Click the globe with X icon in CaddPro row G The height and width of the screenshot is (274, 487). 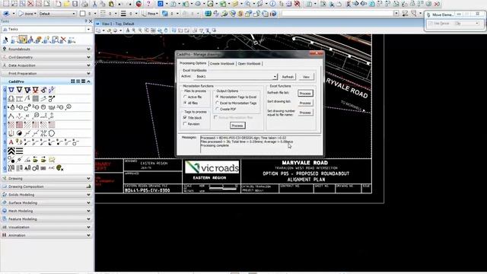(59, 168)
